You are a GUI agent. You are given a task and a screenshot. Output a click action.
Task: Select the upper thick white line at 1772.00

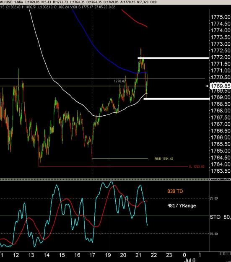pos(173,58)
